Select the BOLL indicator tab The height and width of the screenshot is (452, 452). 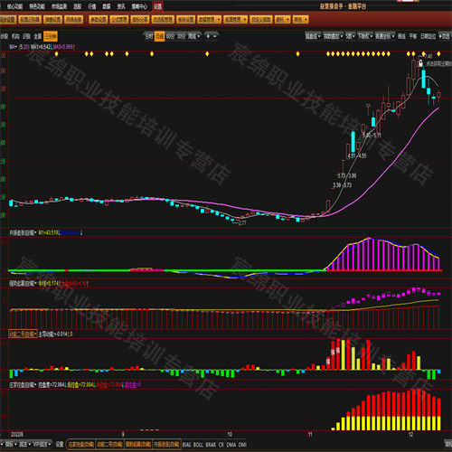[198, 445]
